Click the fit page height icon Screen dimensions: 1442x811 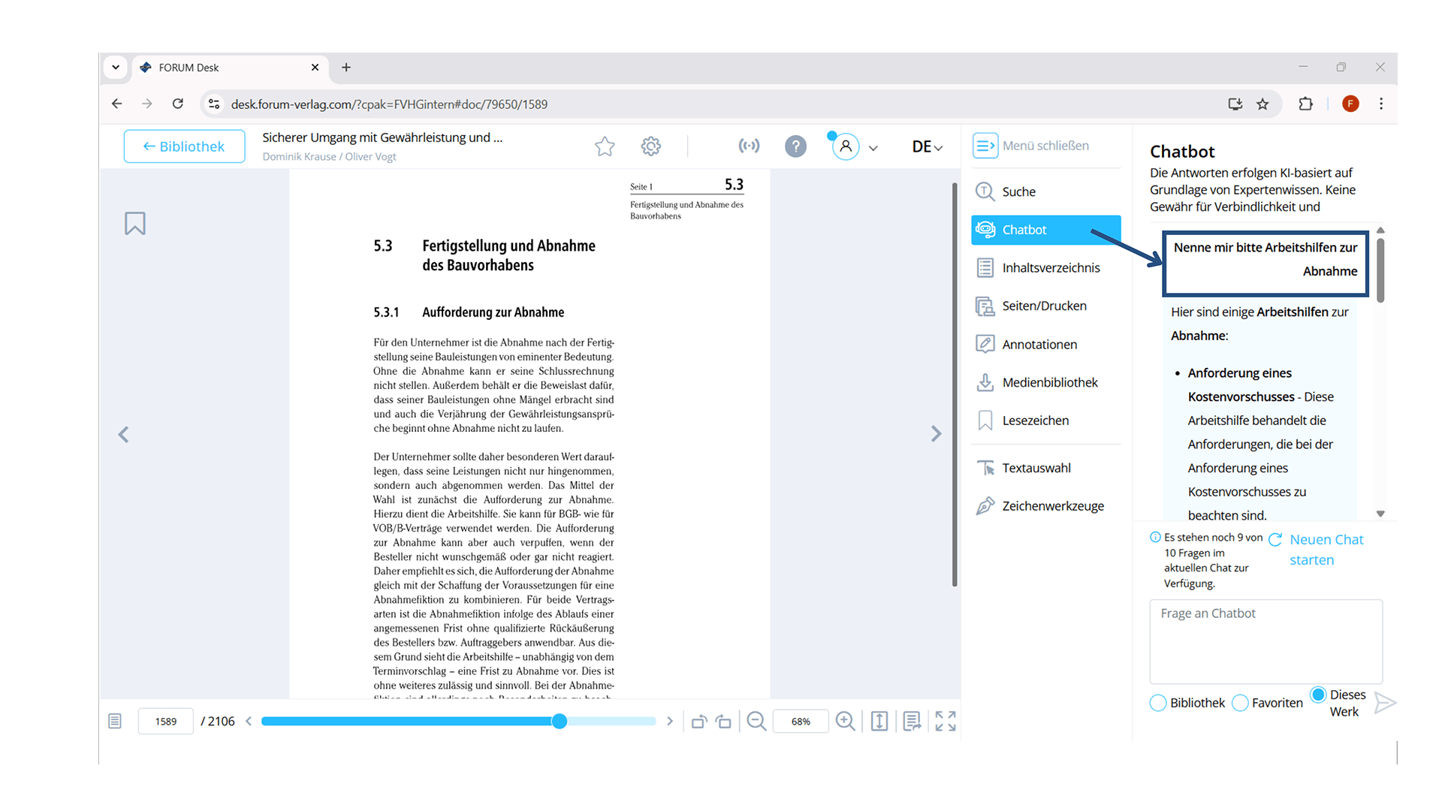(x=879, y=722)
